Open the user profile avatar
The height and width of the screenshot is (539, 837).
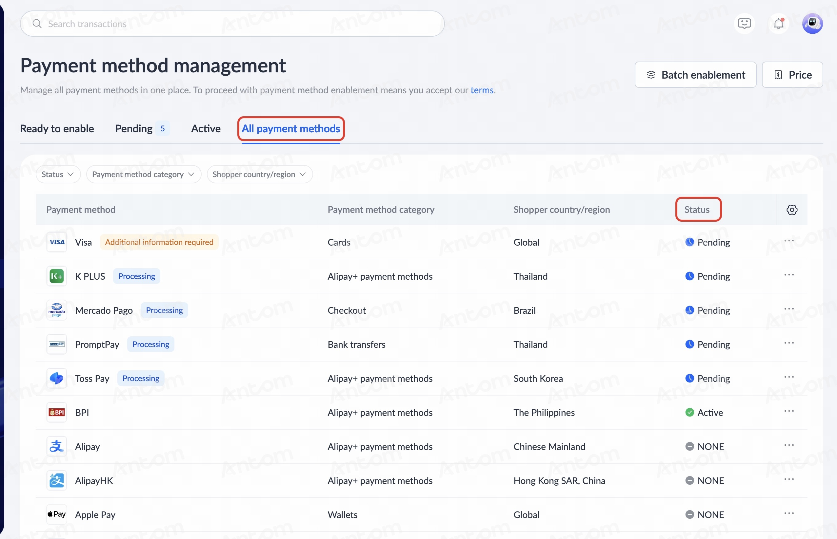point(812,24)
